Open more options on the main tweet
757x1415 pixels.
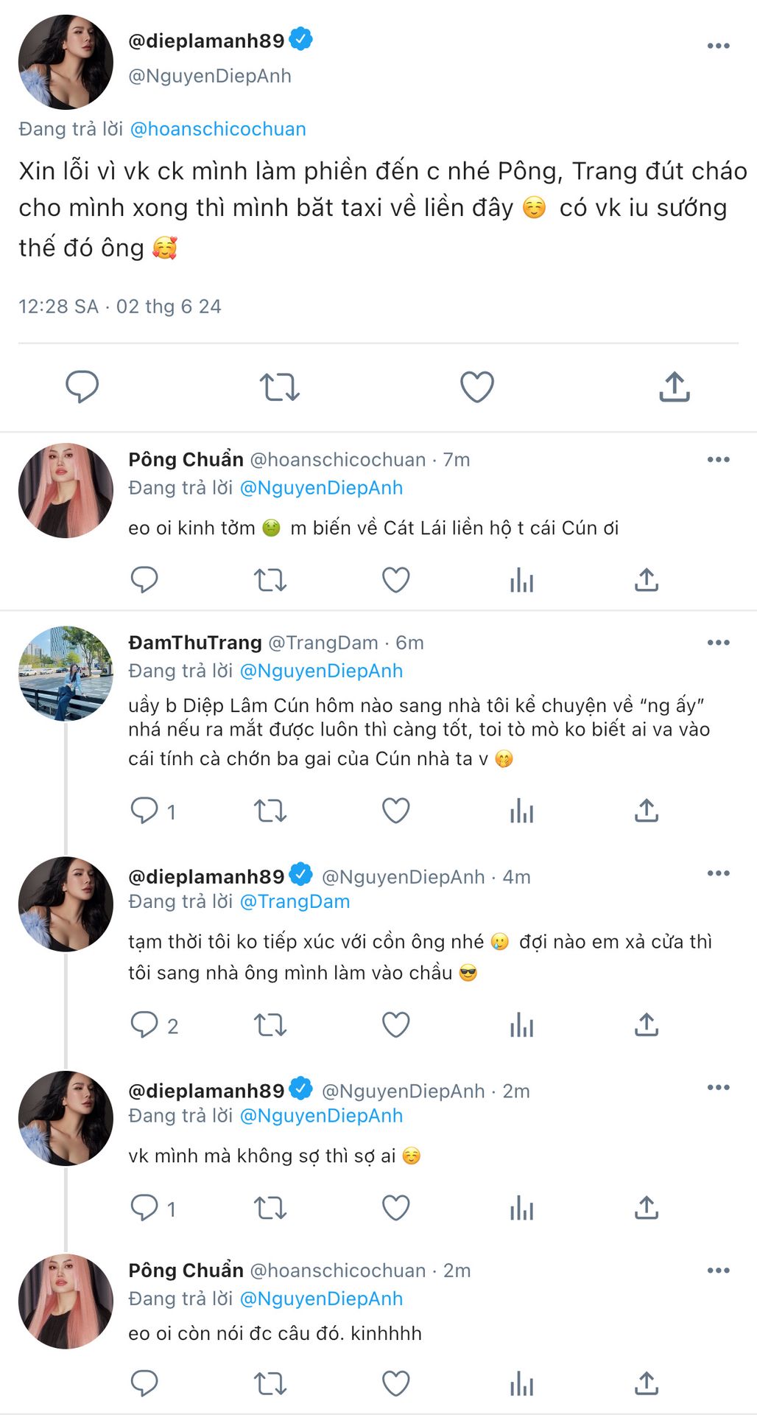click(x=718, y=46)
